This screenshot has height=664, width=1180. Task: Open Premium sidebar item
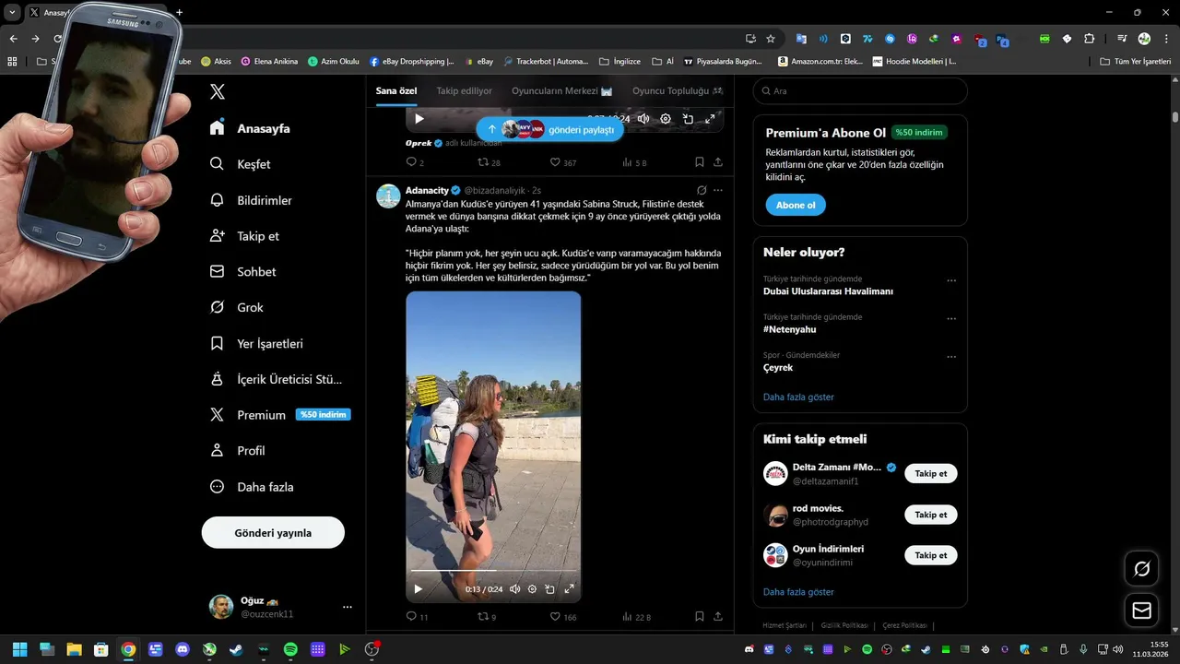[279, 415]
